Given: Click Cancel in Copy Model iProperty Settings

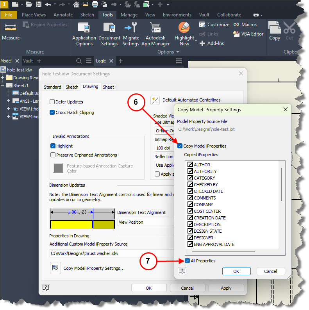Looking at the screenshot, I should (x=270, y=271).
